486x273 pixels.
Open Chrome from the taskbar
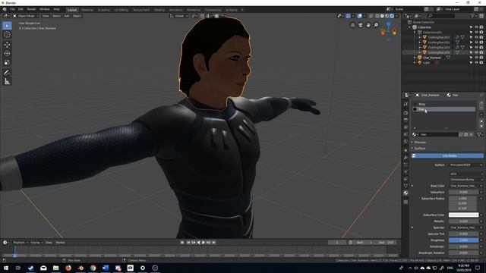[x=93, y=268]
